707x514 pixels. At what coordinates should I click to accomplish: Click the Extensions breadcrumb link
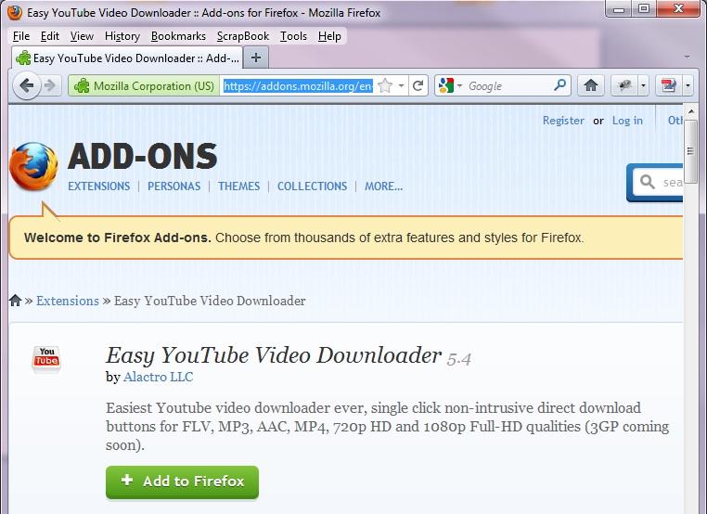[x=68, y=301]
